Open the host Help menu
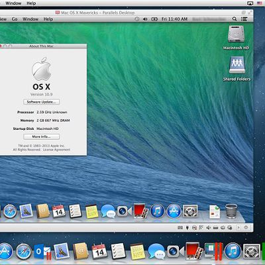Screen dimensions: 265x265 coord(31,3)
